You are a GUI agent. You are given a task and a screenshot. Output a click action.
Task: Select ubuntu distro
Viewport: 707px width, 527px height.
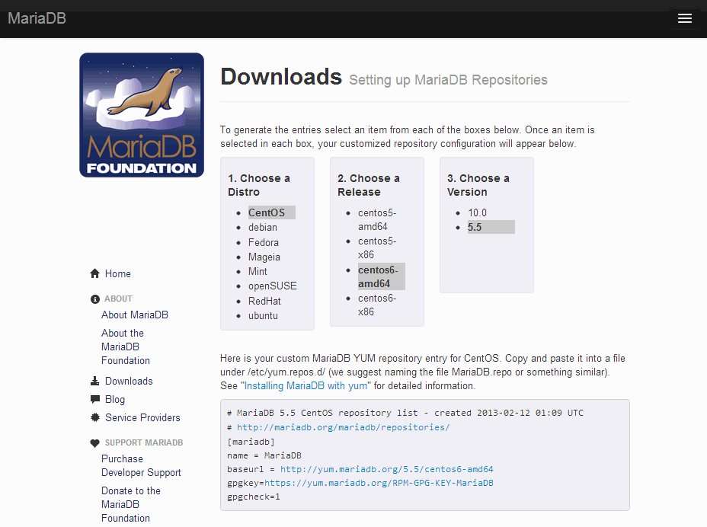click(263, 315)
